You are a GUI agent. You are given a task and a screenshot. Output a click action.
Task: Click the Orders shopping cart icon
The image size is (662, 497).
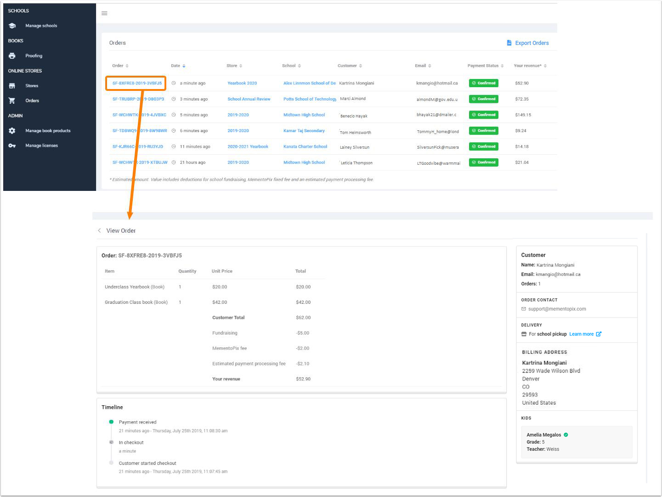(x=12, y=101)
